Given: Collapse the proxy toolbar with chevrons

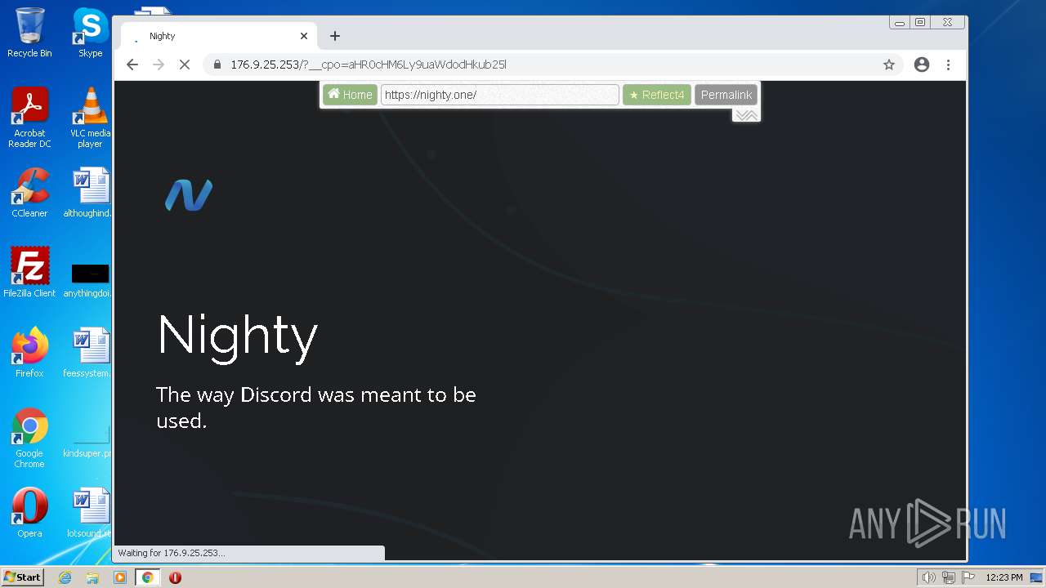Looking at the screenshot, I should point(746,115).
